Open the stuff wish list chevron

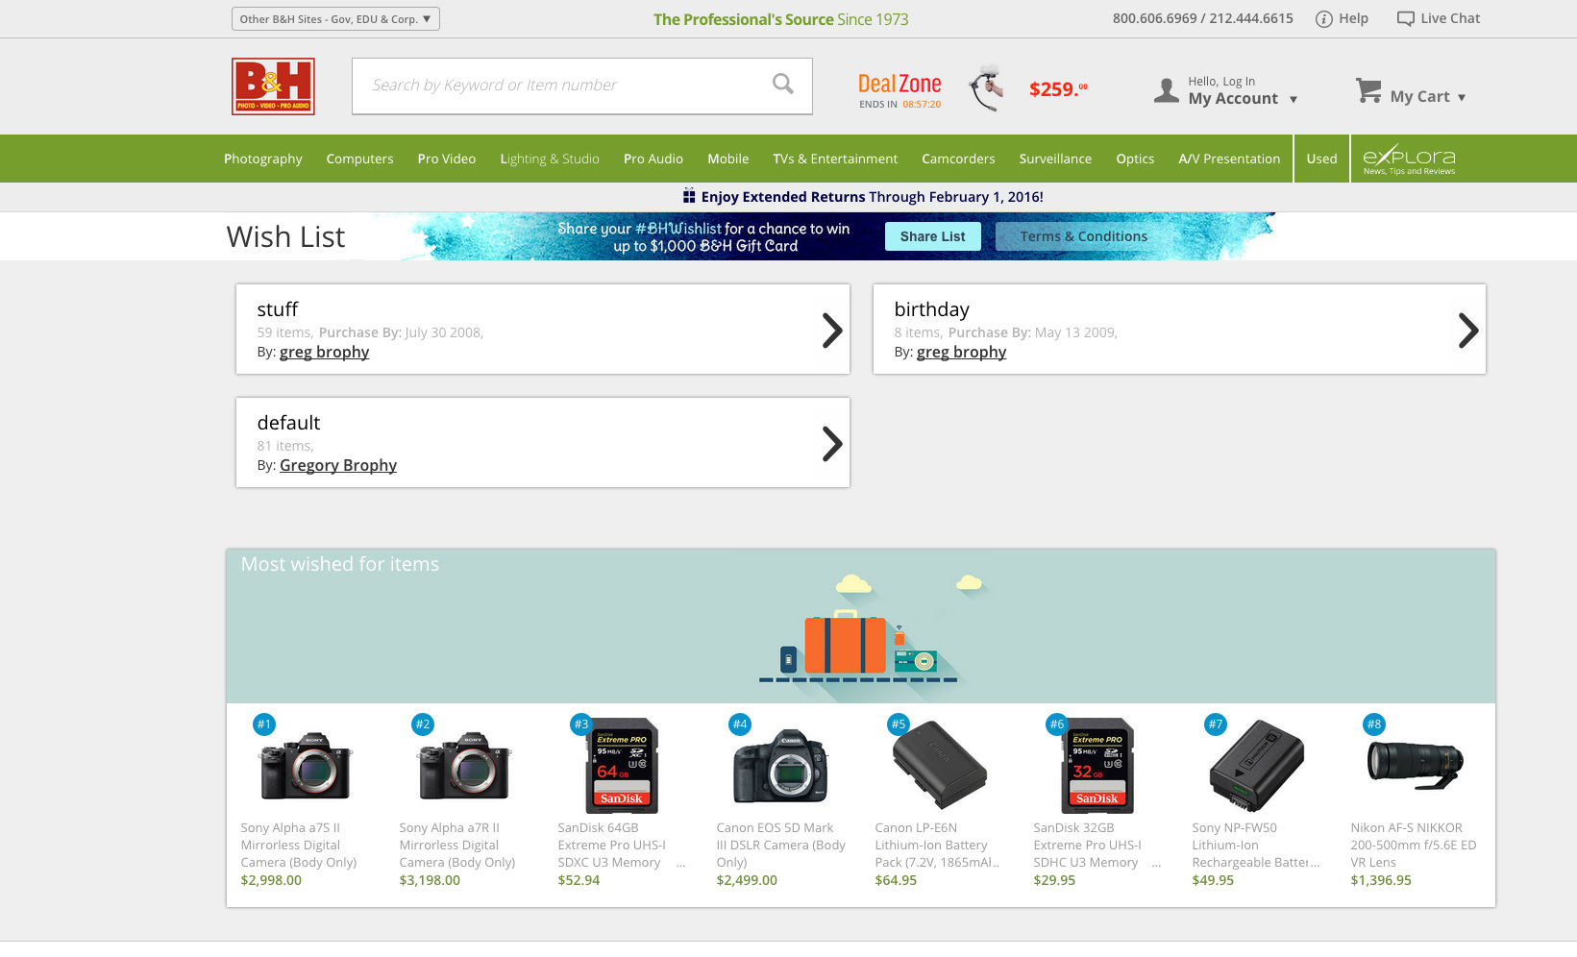pyautogui.click(x=832, y=330)
